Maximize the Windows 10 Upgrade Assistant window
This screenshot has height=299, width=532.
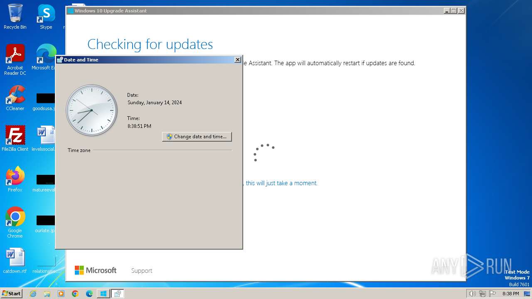(x=453, y=11)
